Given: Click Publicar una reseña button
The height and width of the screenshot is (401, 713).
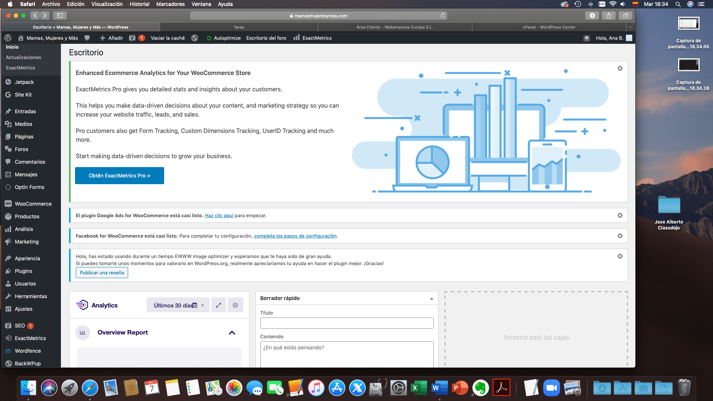Looking at the screenshot, I should tap(102, 273).
